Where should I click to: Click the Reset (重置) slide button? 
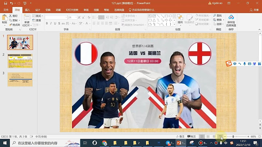point(37,20)
